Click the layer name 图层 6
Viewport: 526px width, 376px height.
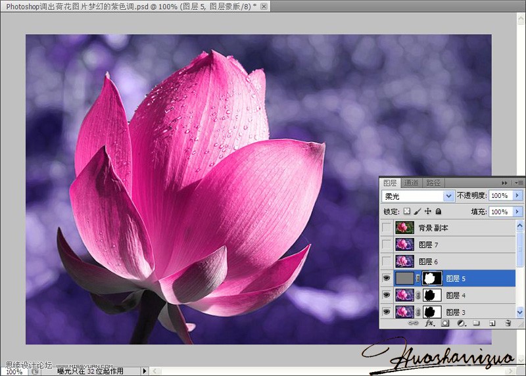tap(429, 262)
